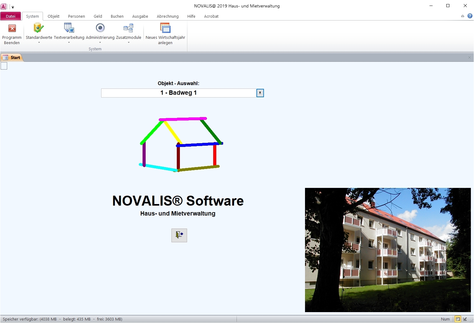Click the Speicher verfügbar status bar text
474x323 pixels.
(x=63, y=319)
